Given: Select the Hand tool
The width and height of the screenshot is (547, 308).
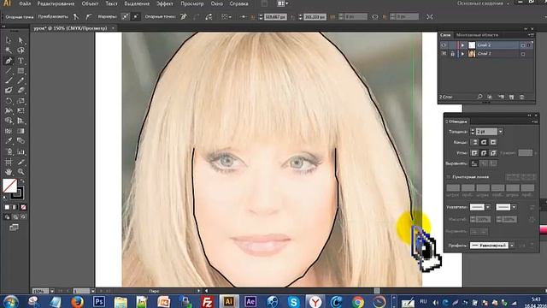Looking at the screenshot, I should 9,172.
